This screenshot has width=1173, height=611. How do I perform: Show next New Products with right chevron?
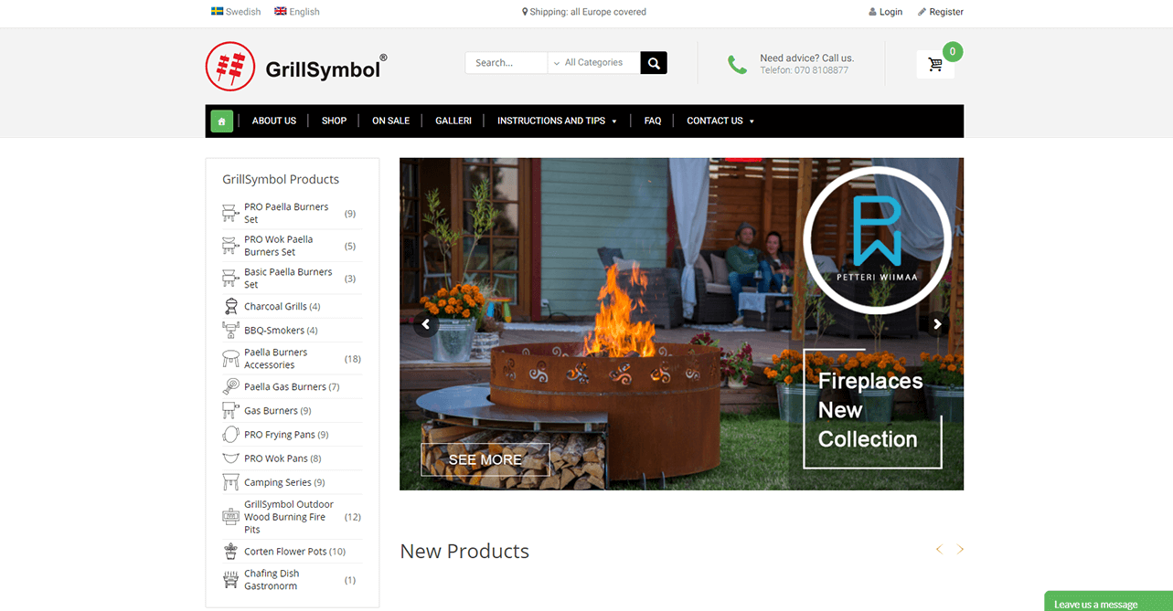click(960, 549)
